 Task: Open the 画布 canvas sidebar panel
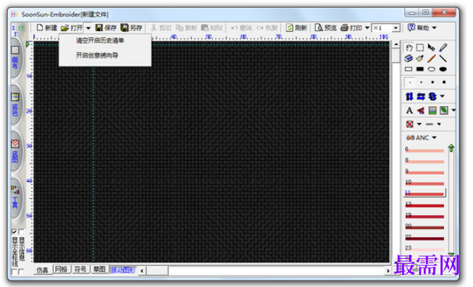click(x=16, y=57)
